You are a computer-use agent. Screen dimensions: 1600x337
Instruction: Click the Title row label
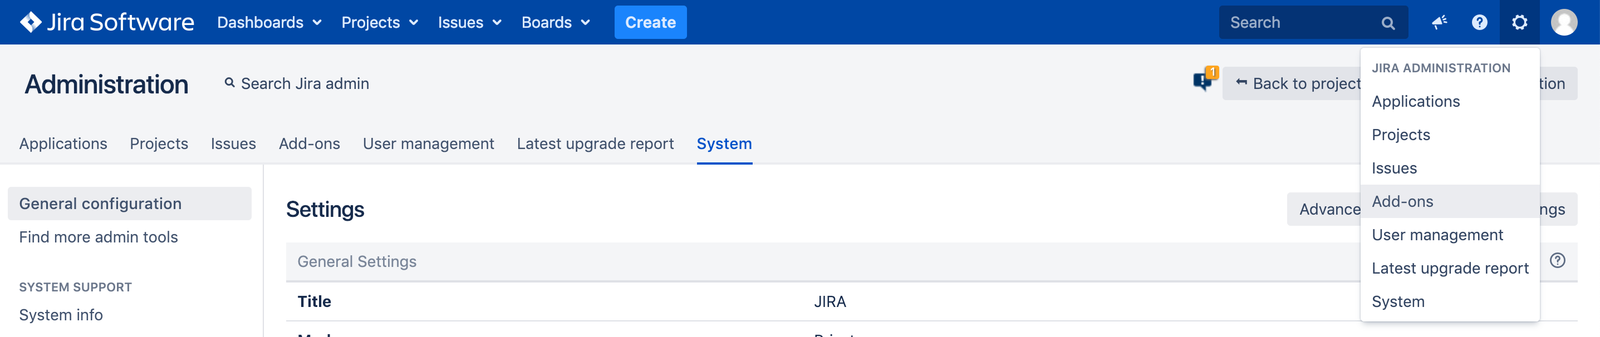[315, 301]
